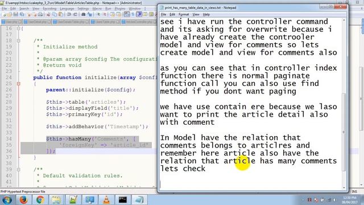Open Firefox from the taskbar

coord(23,200)
